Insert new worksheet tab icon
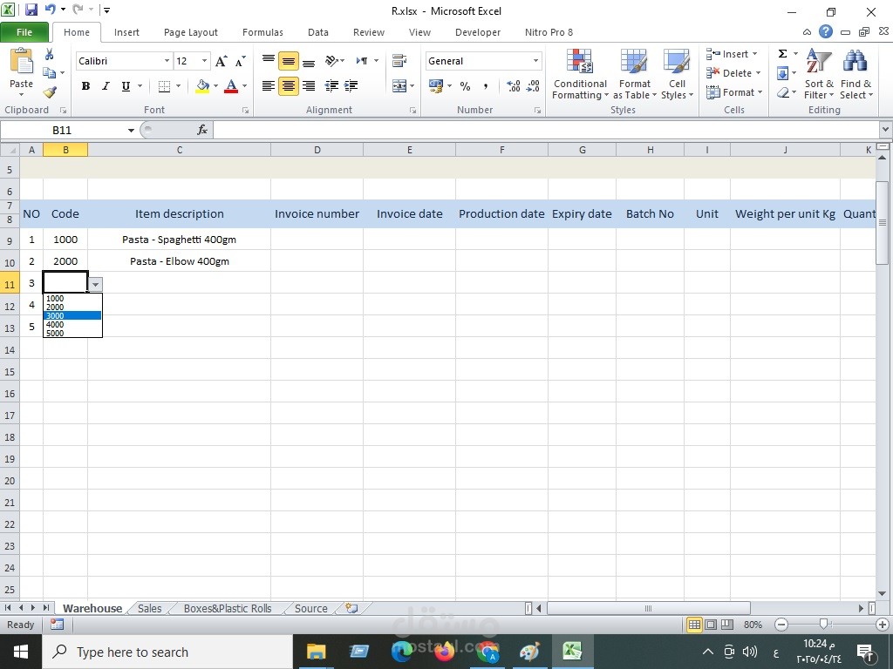The height and width of the screenshot is (669, 893). point(352,609)
